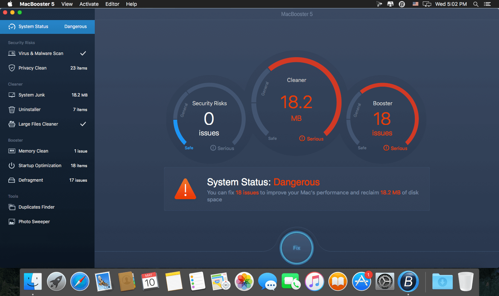Click the Startup Optimization power icon
This screenshot has height=296, width=499.
pos(12,166)
